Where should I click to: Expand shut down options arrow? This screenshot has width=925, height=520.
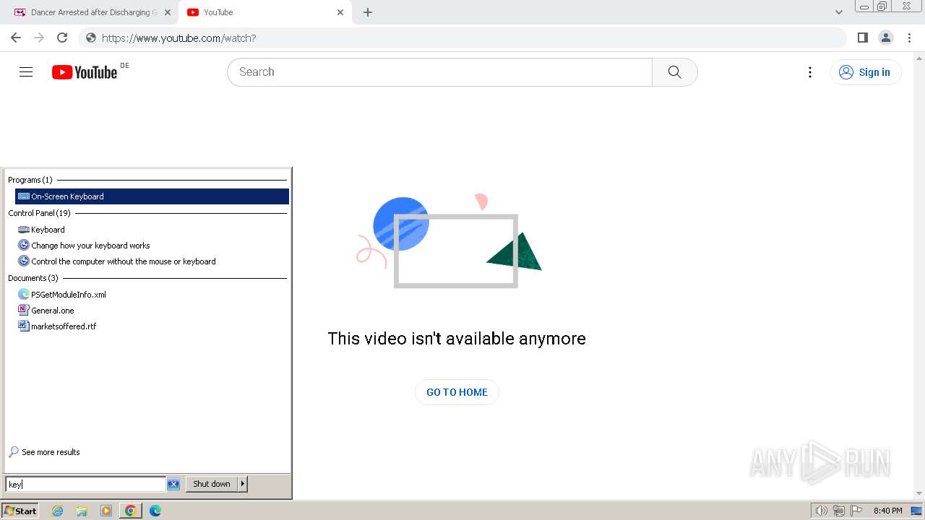click(243, 484)
